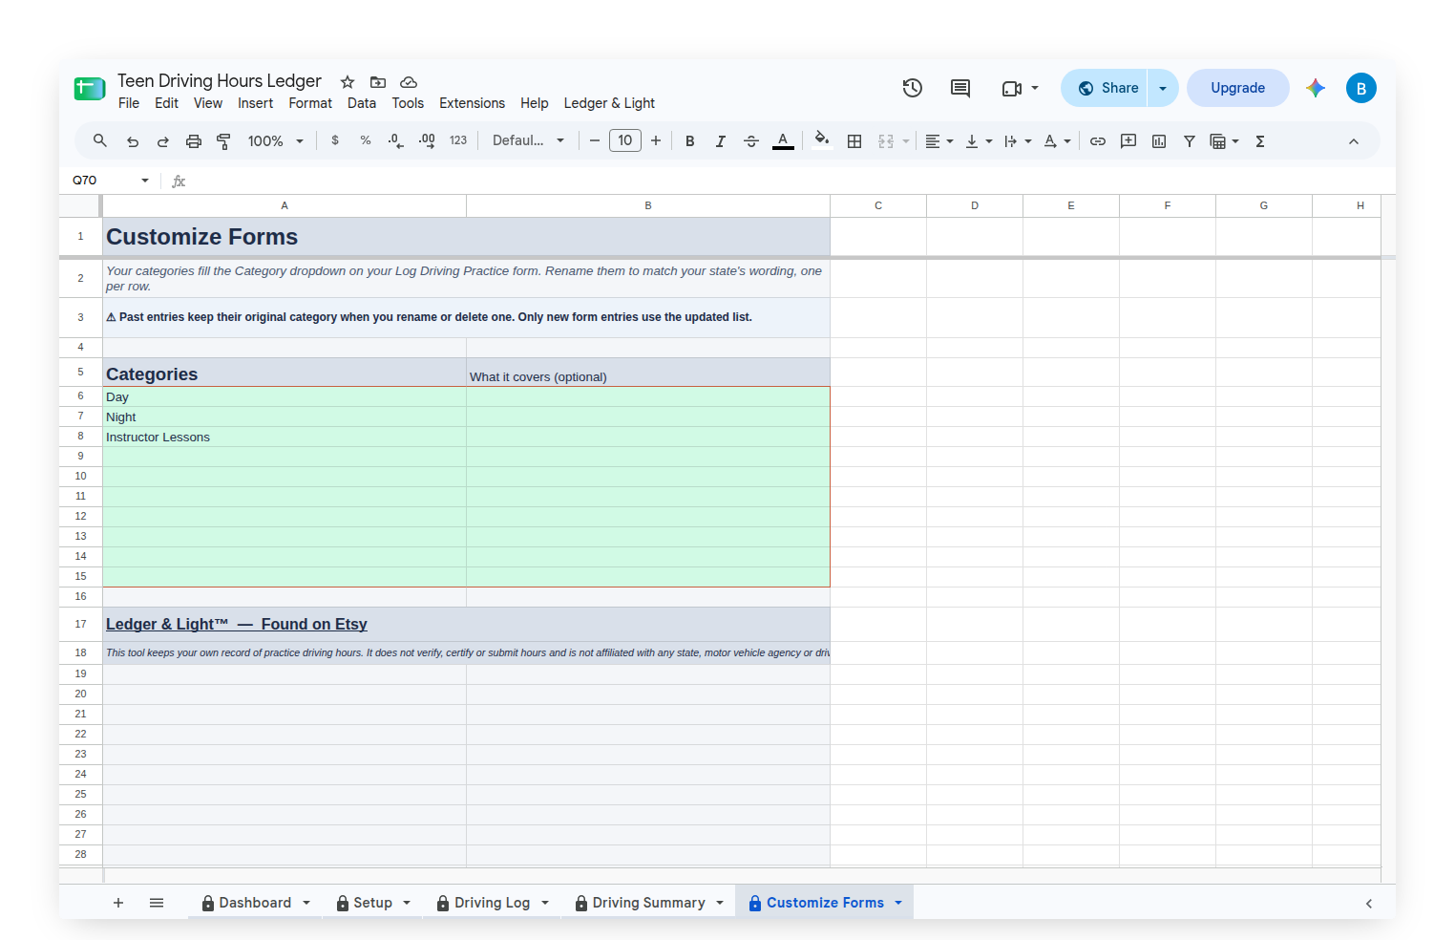This screenshot has width=1455, height=940.
Task: Open functions sigma icon
Action: pyautogui.click(x=1260, y=141)
